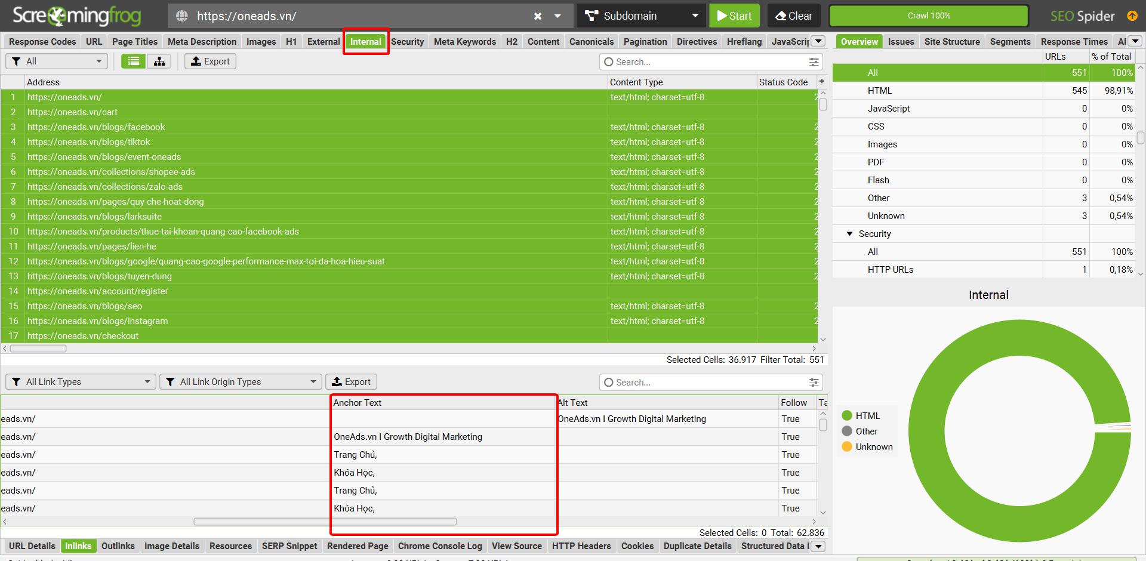Click the filter funnel icon on All dropdown
This screenshot has width=1146, height=561.
point(16,61)
